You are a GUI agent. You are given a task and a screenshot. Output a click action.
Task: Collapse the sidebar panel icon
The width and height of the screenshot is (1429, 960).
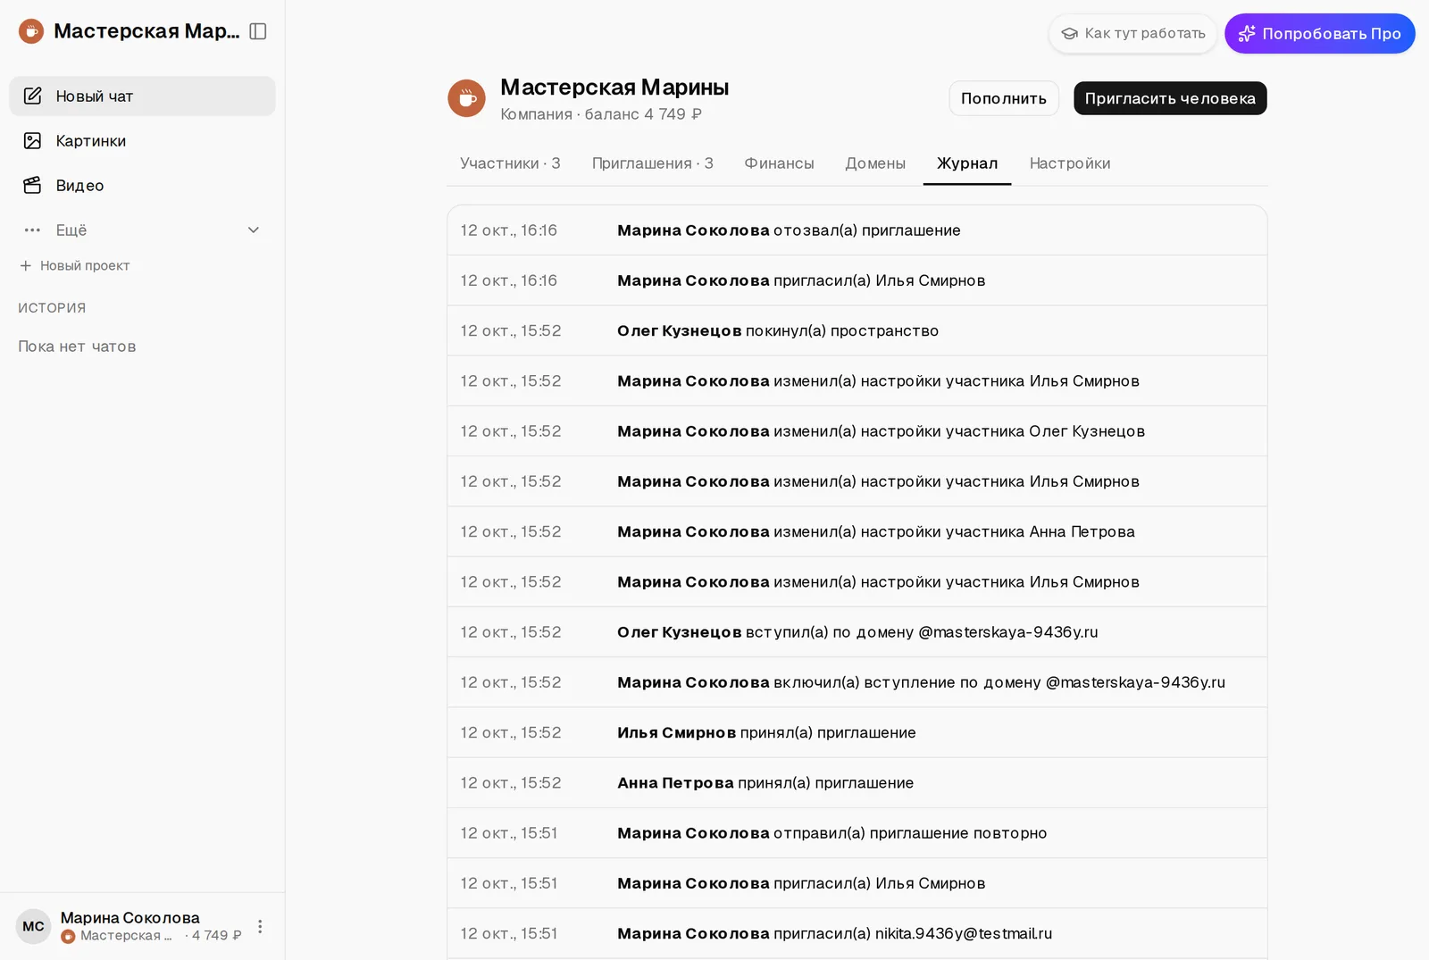coord(258,31)
